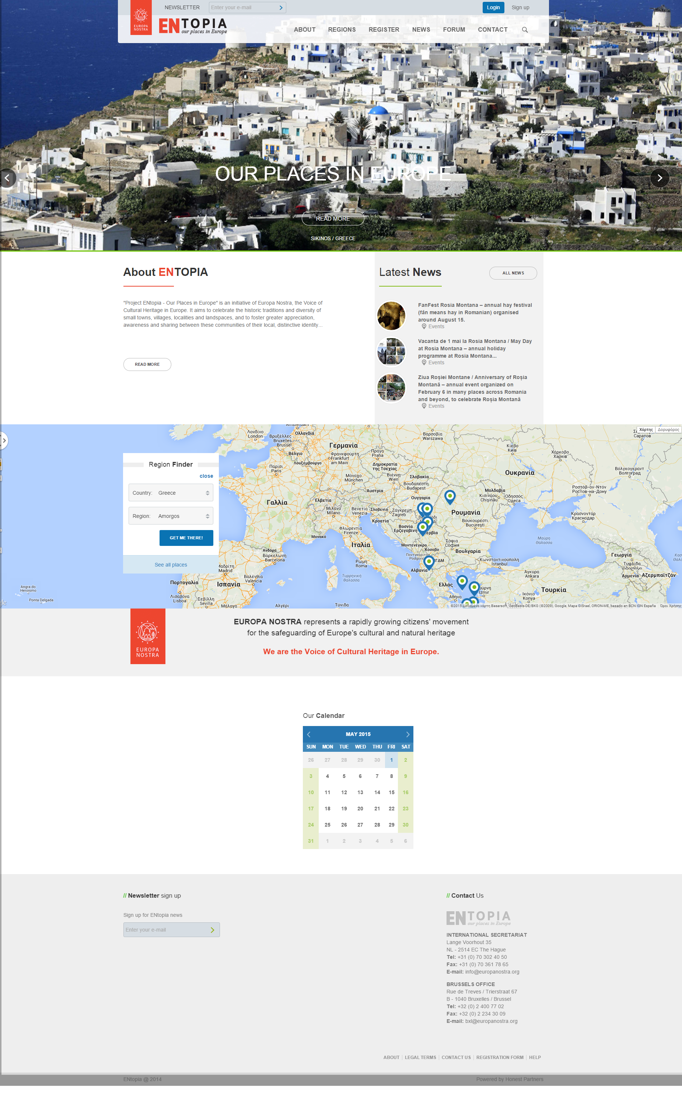Submit the footer newsletter email arrow
Viewport: 682px width, 1101px height.
point(213,930)
